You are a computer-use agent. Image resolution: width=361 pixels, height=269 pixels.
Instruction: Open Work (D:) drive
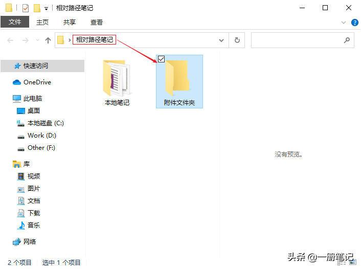[42, 136]
